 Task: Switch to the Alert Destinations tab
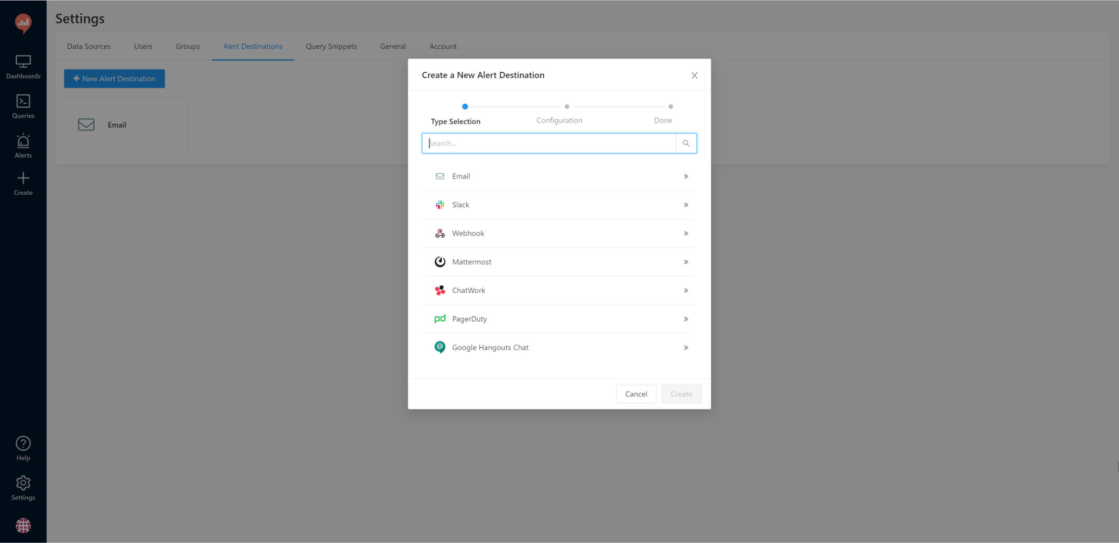click(x=253, y=46)
